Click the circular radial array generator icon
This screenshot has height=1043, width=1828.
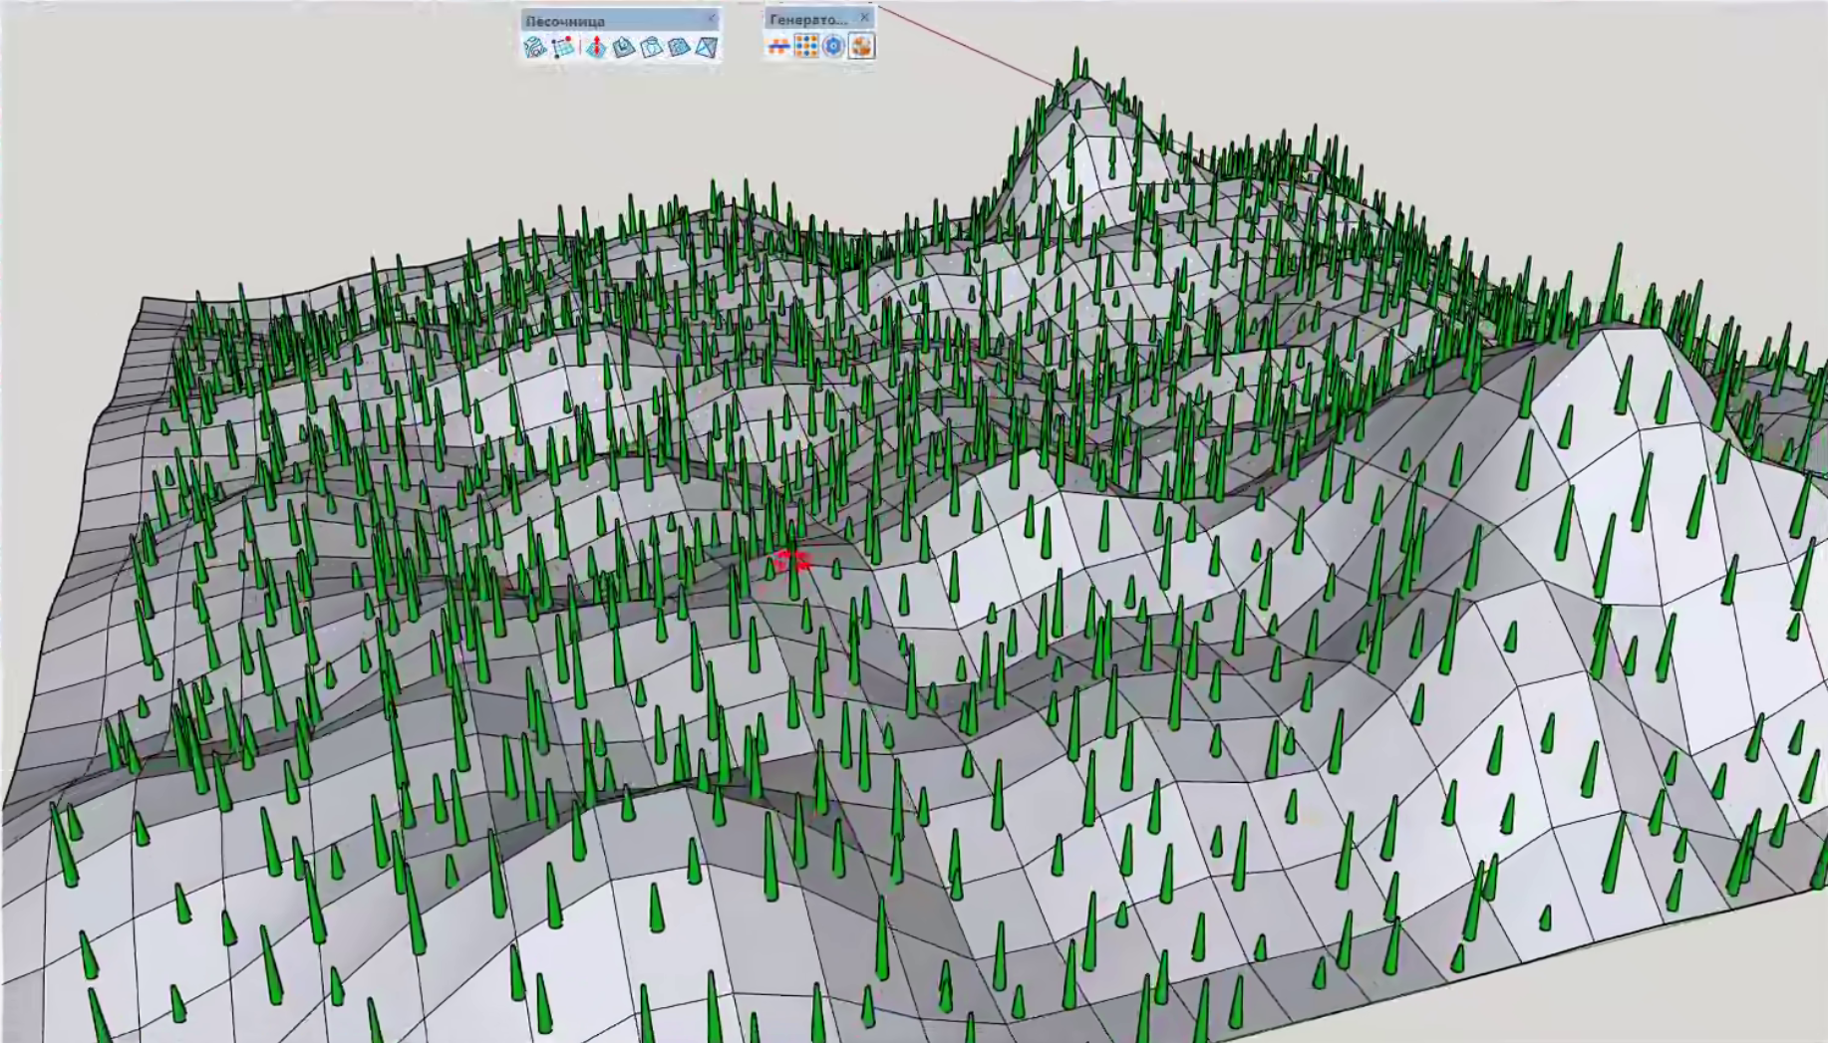tap(833, 45)
